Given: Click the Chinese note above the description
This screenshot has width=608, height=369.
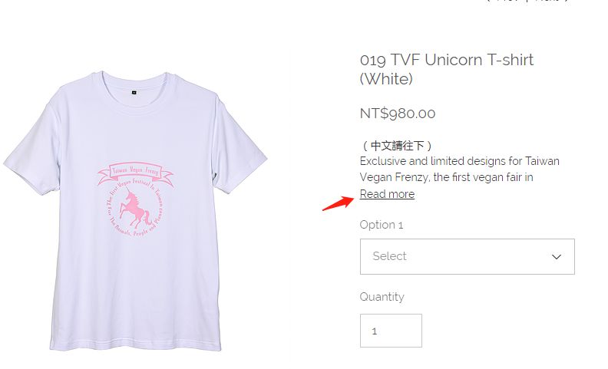Looking at the screenshot, I should [x=397, y=145].
